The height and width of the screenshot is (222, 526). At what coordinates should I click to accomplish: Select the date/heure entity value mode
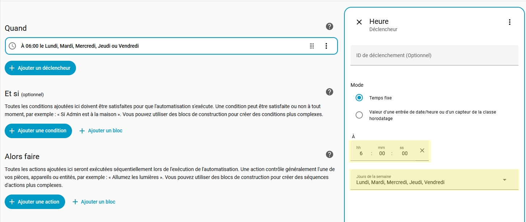[x=359, y=115]
